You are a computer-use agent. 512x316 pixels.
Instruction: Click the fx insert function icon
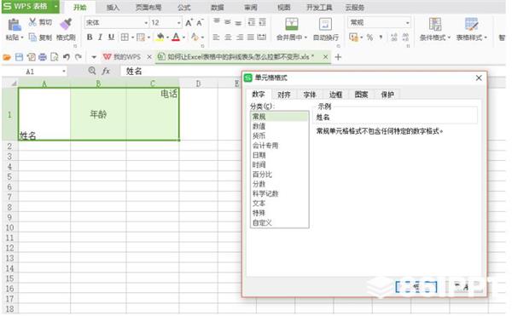coord(106,71)
